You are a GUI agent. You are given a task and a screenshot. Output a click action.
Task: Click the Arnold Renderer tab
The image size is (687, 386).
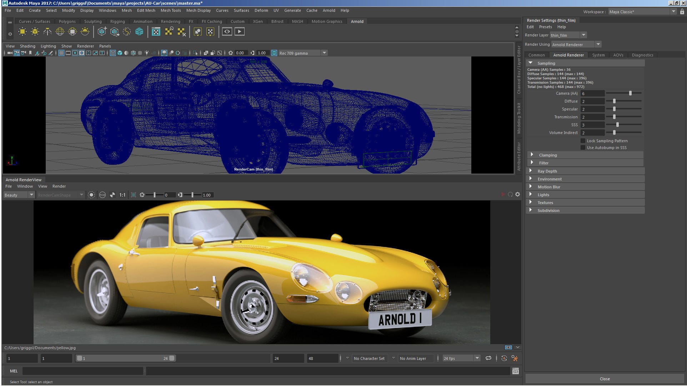pyautogui.click(x=568, y=55)
